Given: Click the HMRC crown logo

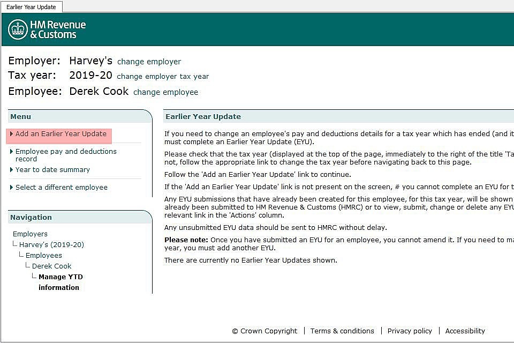Looking at the screenshot, I should 18,29.
